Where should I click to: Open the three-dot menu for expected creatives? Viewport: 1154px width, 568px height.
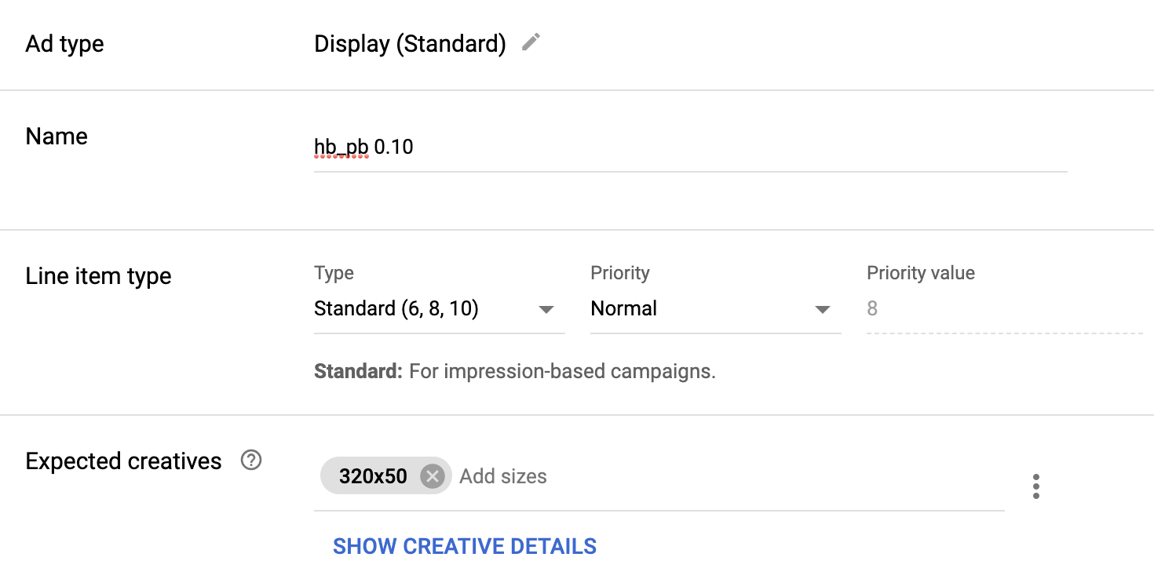(1036, 486)
